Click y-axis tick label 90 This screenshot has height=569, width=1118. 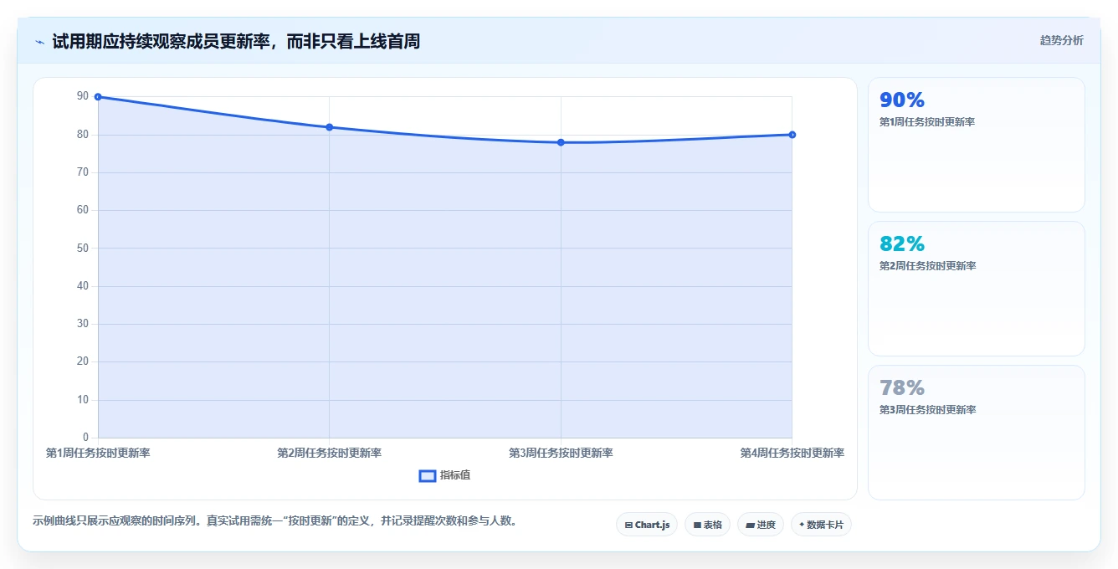83,96
